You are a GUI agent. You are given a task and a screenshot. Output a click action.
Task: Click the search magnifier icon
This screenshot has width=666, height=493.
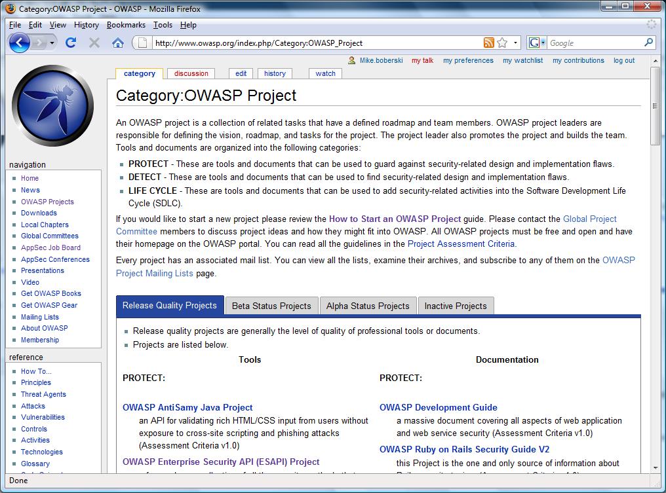click(x=648, y=43)
